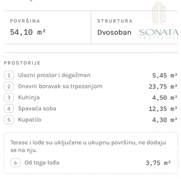Click the building outline logo graphic
This screenshot has height=179, width=181.
(x=159, y=12)
